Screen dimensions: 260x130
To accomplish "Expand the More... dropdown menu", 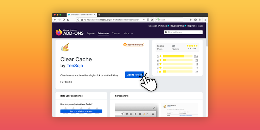I will tap(128, 33).
